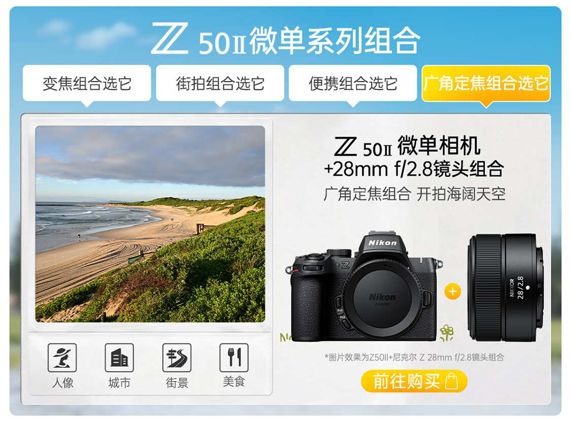Click the Z 50II logo above product title
This screenshot has width=571, height=422.
(363, 146)
